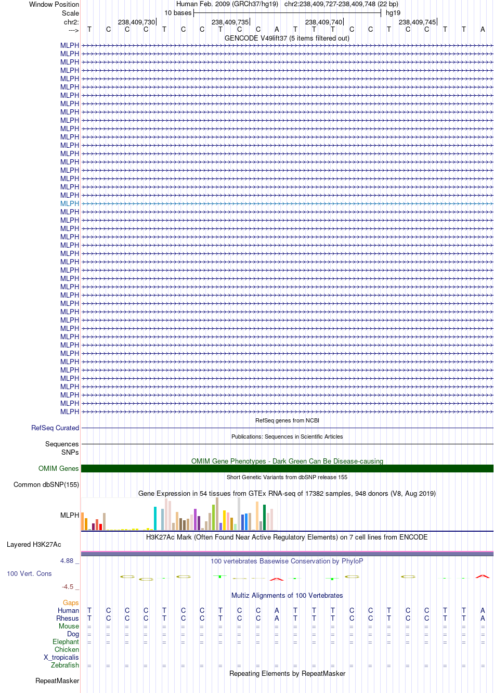Image resolution: width=494 pixels, height=693 pixels.
Task: Select the 'Rhesus' alignment row label
Action: tap(68, 618)
